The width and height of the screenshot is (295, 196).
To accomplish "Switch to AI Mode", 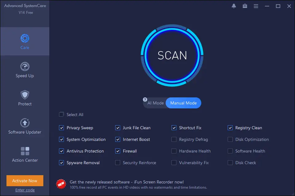I will point(155,103).
